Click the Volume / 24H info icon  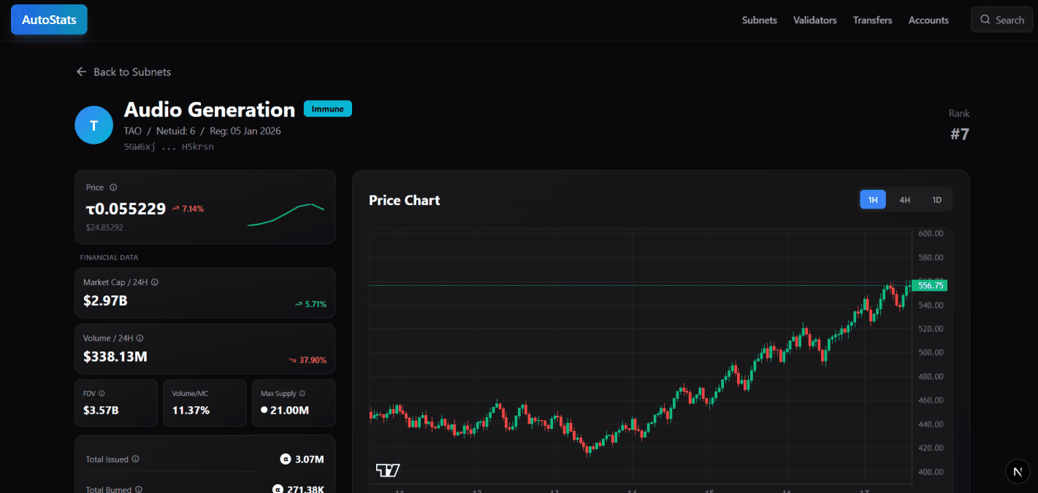coord(140,338)
